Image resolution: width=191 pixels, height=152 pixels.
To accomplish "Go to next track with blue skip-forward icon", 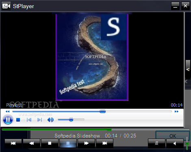I will click(39, 120).
